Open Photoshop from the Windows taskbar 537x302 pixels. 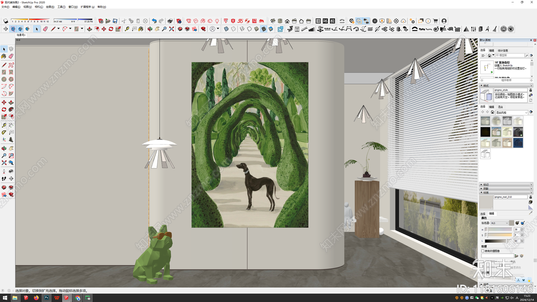[x=46, y=298]
